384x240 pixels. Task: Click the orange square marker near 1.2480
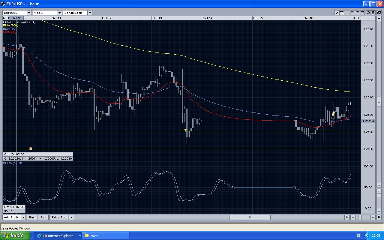[x=31, y=148]
